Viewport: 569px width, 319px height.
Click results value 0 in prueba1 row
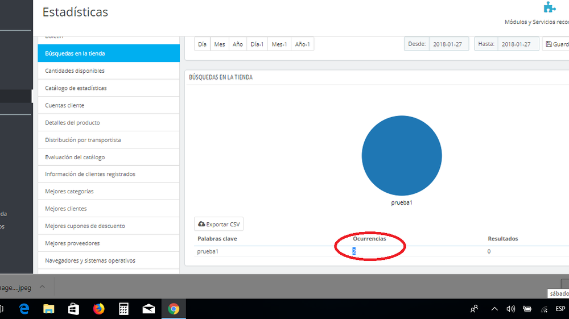(489, 251)
